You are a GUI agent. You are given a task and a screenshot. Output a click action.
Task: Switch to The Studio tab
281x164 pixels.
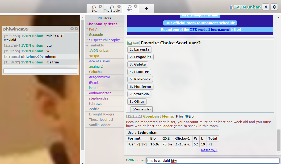click(112, 9)
